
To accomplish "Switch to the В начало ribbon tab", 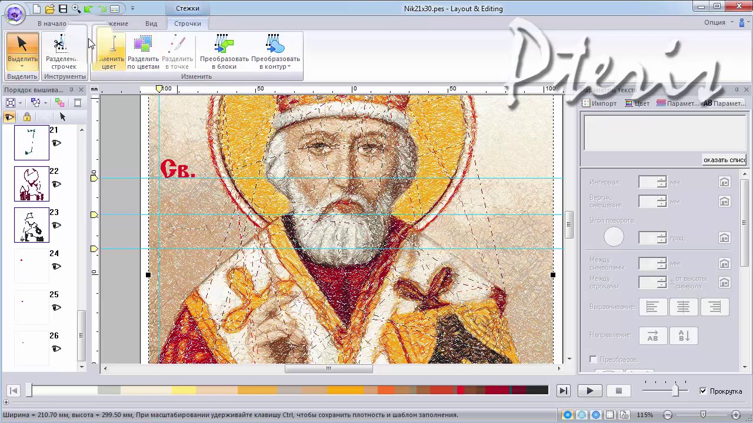I will [x=52, y=23].
